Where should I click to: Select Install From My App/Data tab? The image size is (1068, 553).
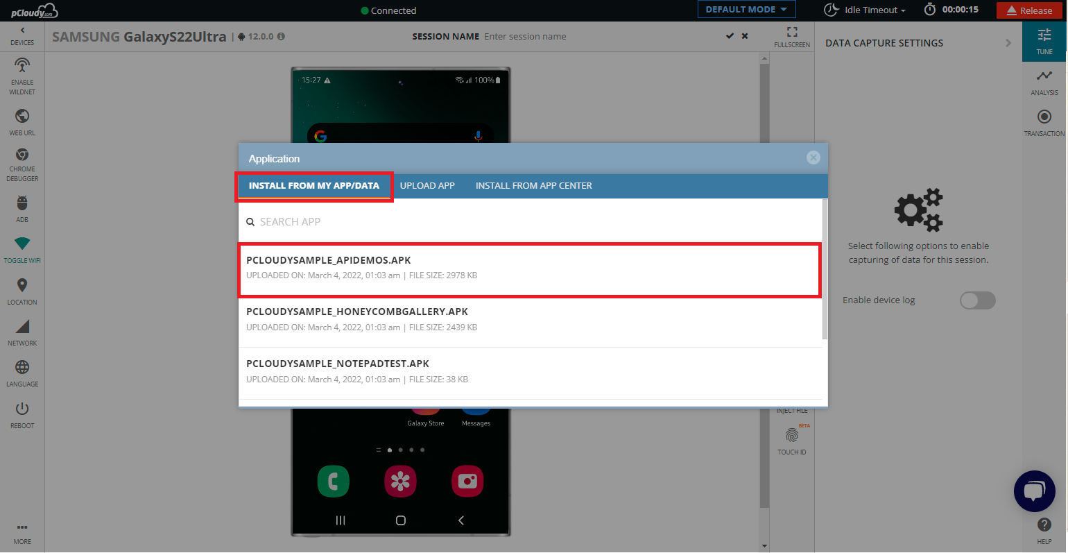point(314,186)
